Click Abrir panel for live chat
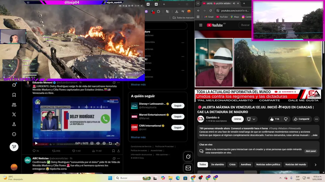 [311, 151]
